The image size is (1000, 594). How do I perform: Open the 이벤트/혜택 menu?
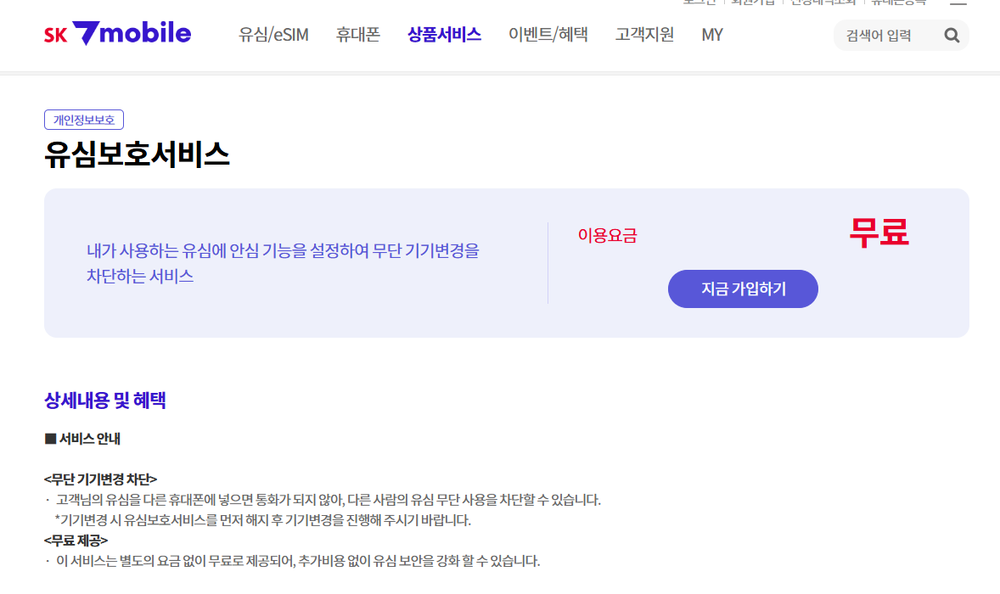coord(548,35)
